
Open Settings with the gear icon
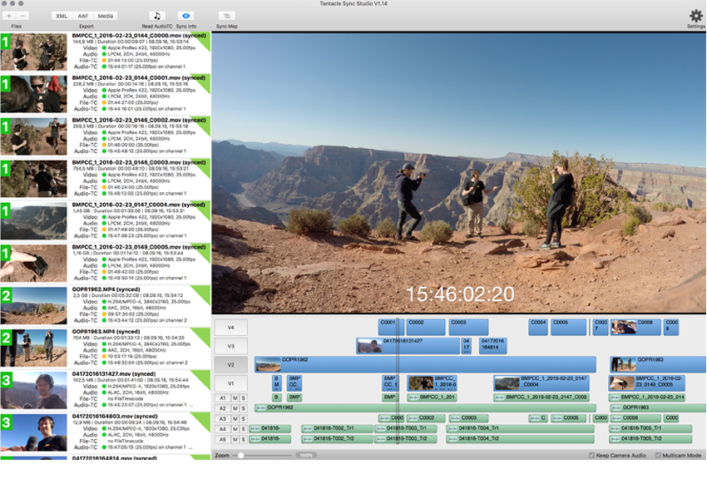tap(695, 16)
